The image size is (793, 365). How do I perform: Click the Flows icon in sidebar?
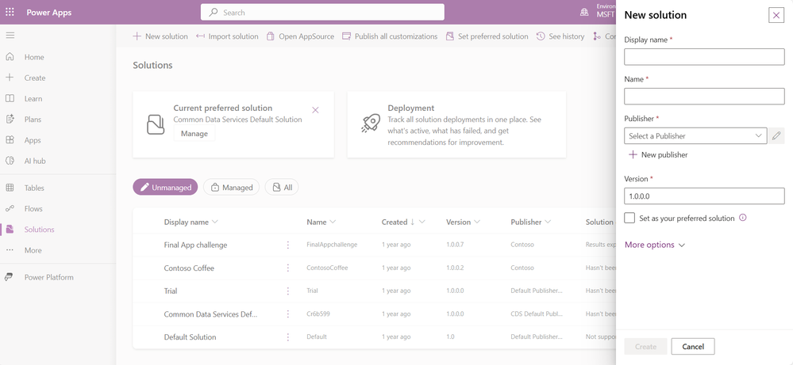pos(10,208)
